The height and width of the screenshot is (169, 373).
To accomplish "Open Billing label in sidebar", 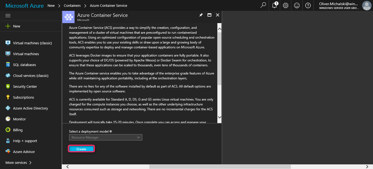I will point(18,130).
